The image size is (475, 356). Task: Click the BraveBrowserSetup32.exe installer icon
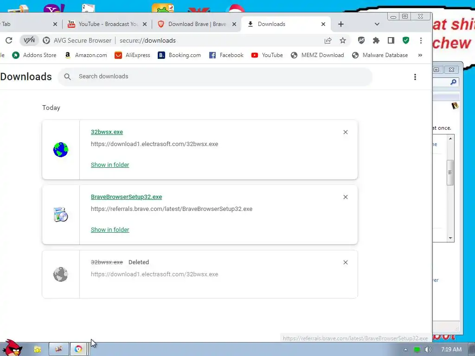pos(61,214)
